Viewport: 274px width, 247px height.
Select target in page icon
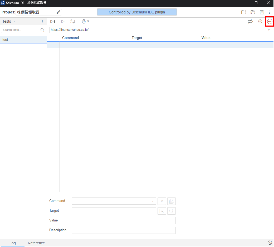(x=162, y=211)
